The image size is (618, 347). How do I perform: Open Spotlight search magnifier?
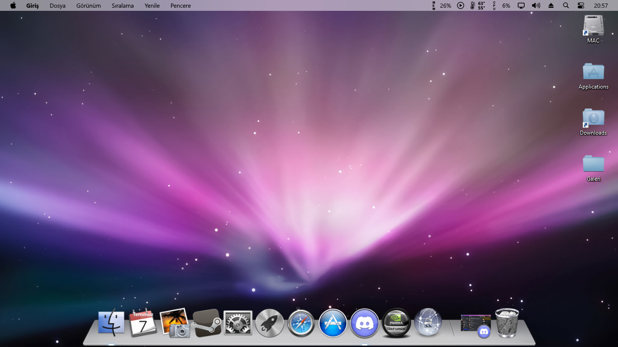(566, 5)
